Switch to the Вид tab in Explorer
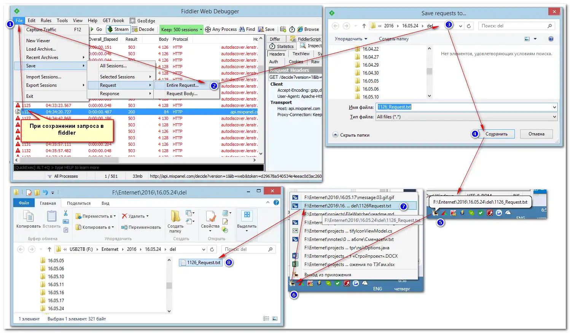The image size is (570, 333). coord(105,203)
